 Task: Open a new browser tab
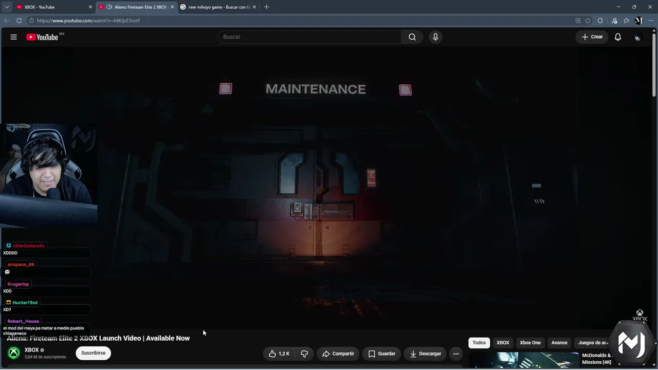point(266,7)
